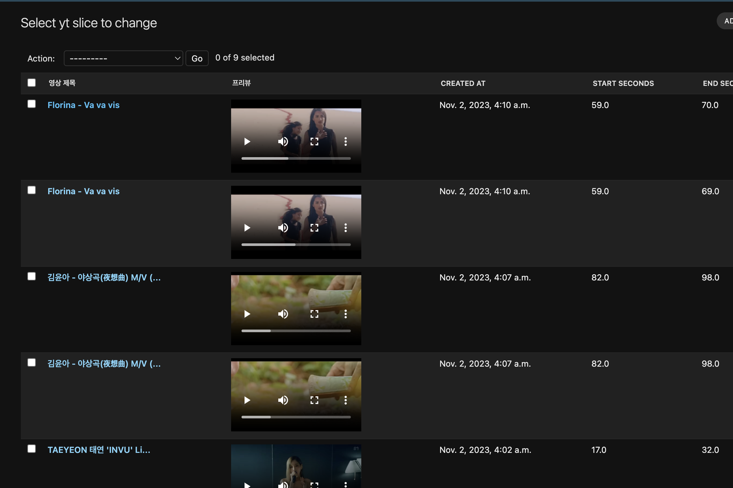Open the Action dropdown menu
Viewport: 733px width, 488px height.
click(x=123, y=59)
